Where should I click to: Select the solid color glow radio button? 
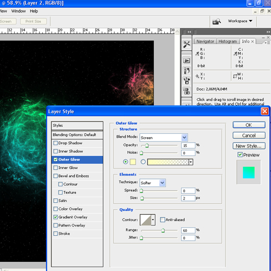point(125,162)
